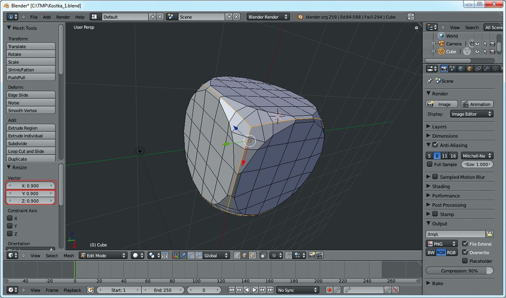The width and height of the screenshot is (506, 298).
Task: Open the Edit Mode dropdown
Action: 103,256
